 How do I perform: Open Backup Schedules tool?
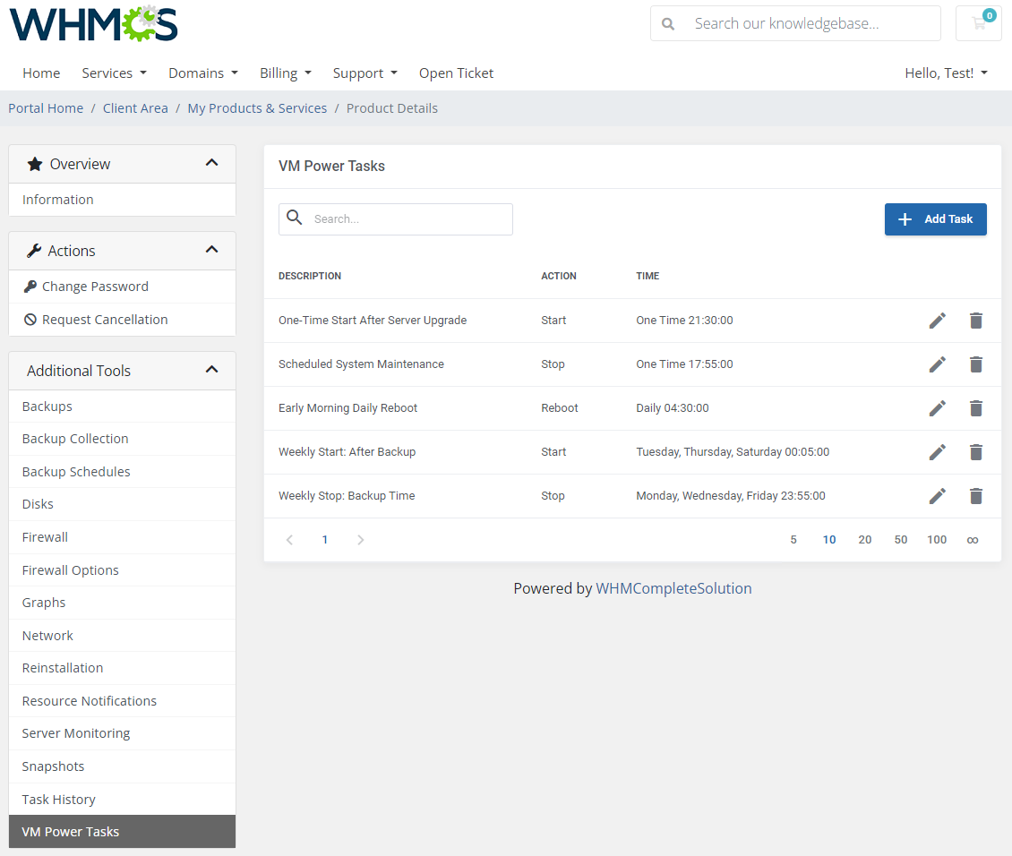pos(122,472)
